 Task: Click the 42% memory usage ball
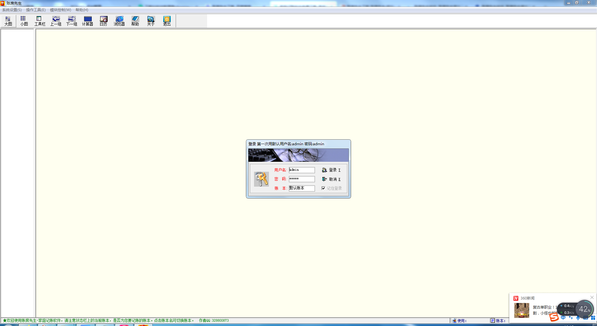click(x=585, y=309)
